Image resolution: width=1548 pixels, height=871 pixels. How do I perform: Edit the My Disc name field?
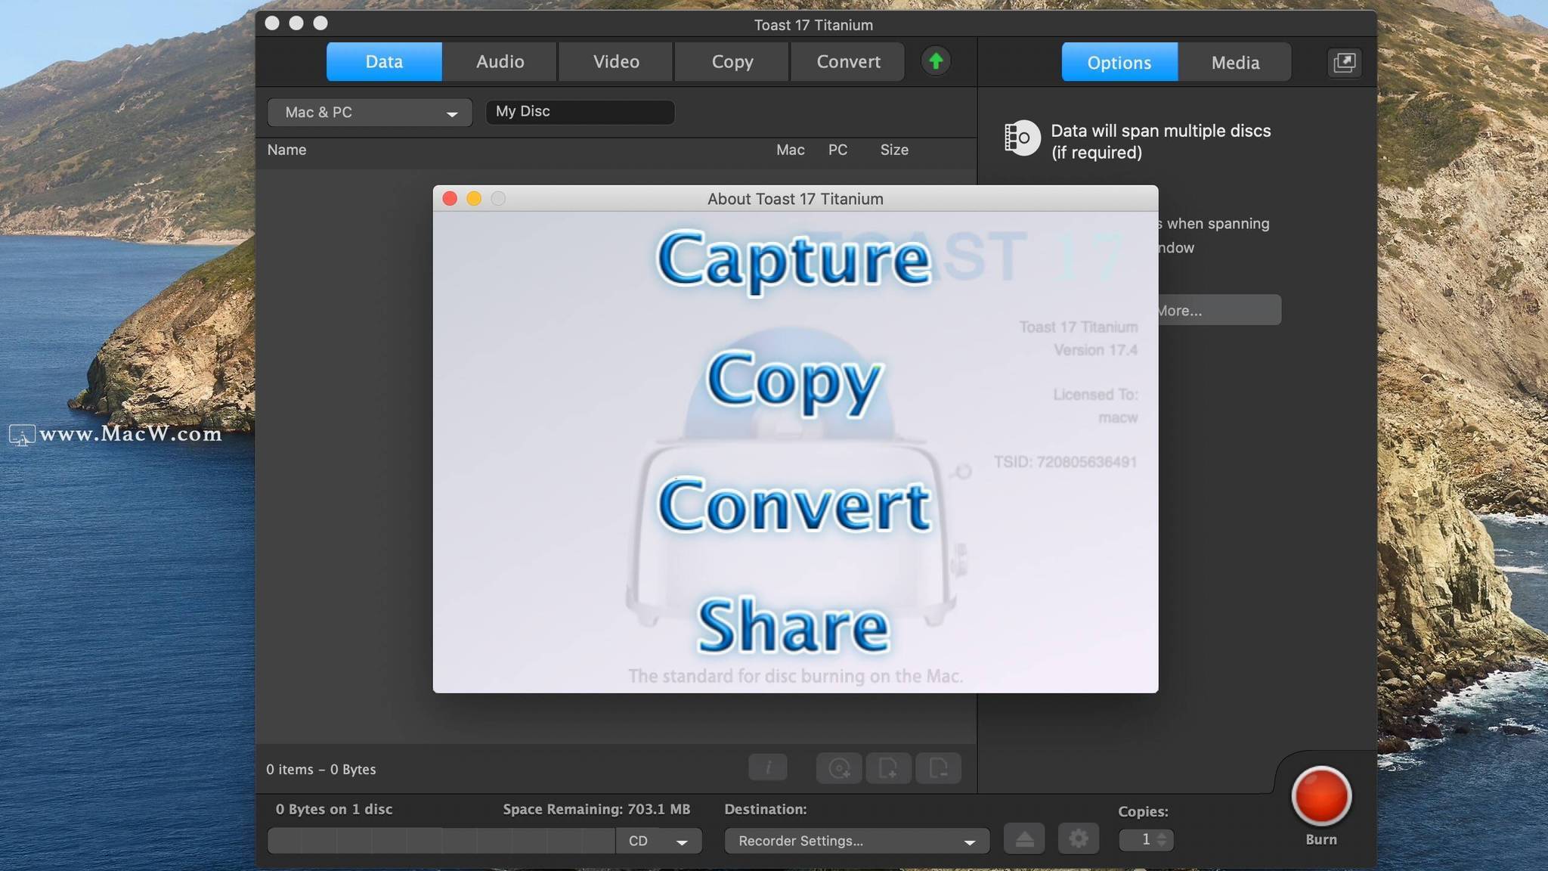click(x=580, y=112)
